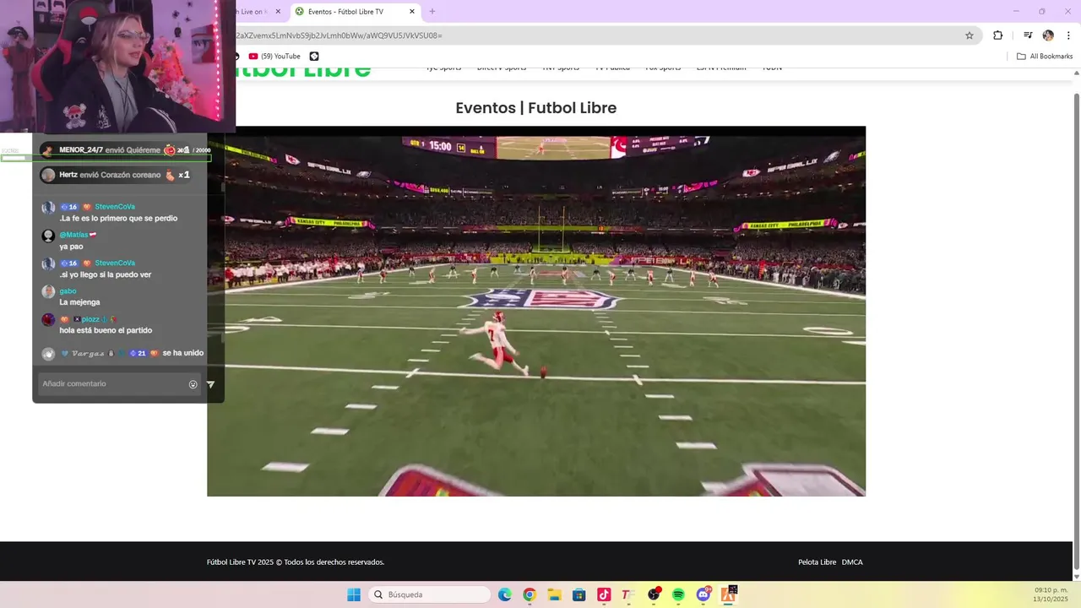Click the "La mejenga" chat message
This screenshot has height=608, width=1081.
click(79, 302)
